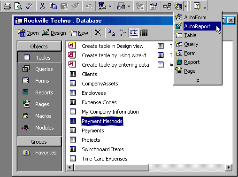The width and height of the screenshot is (238, 177).
Task: Open the Favorites group
Action: coord(39,153)
